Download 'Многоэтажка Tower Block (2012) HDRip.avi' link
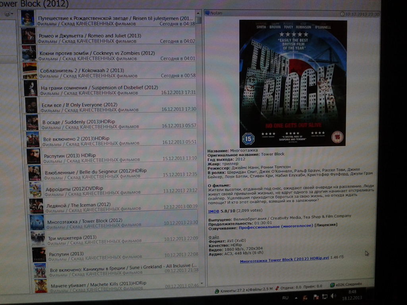 (x=284, y=259)
